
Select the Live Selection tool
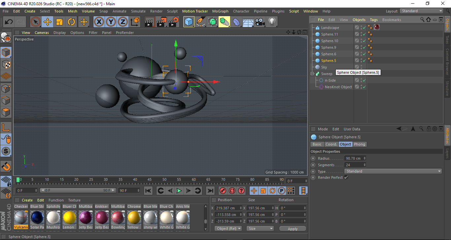point(36,22)
